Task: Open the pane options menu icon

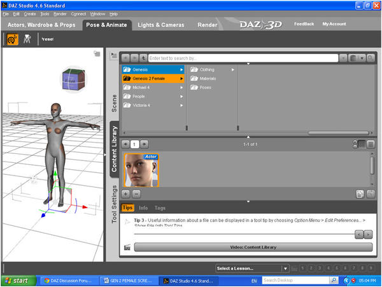Action: pos(114,55)
